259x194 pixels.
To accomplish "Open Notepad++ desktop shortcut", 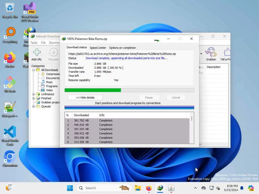I will coord(10,109).
